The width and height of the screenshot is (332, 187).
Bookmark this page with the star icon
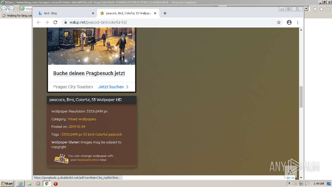279,22
